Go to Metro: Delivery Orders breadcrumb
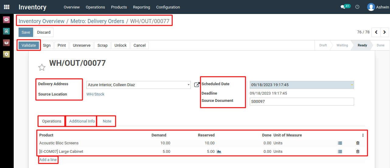This screenshot has width=390, height=168. pyautogui.click(x=97, y=21)
